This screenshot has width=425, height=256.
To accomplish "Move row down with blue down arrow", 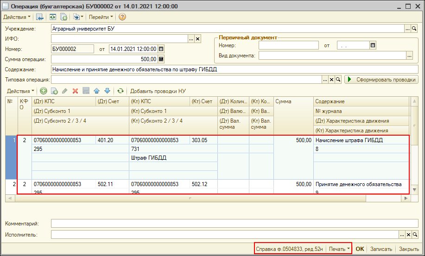I will tap(107, 91).
